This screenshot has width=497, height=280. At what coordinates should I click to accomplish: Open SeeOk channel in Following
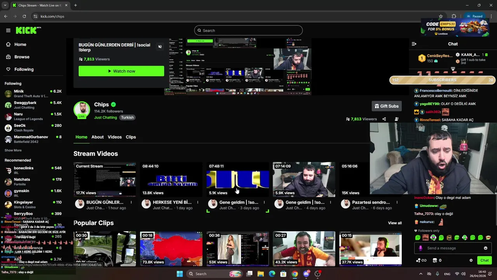[x=33, y=128]
